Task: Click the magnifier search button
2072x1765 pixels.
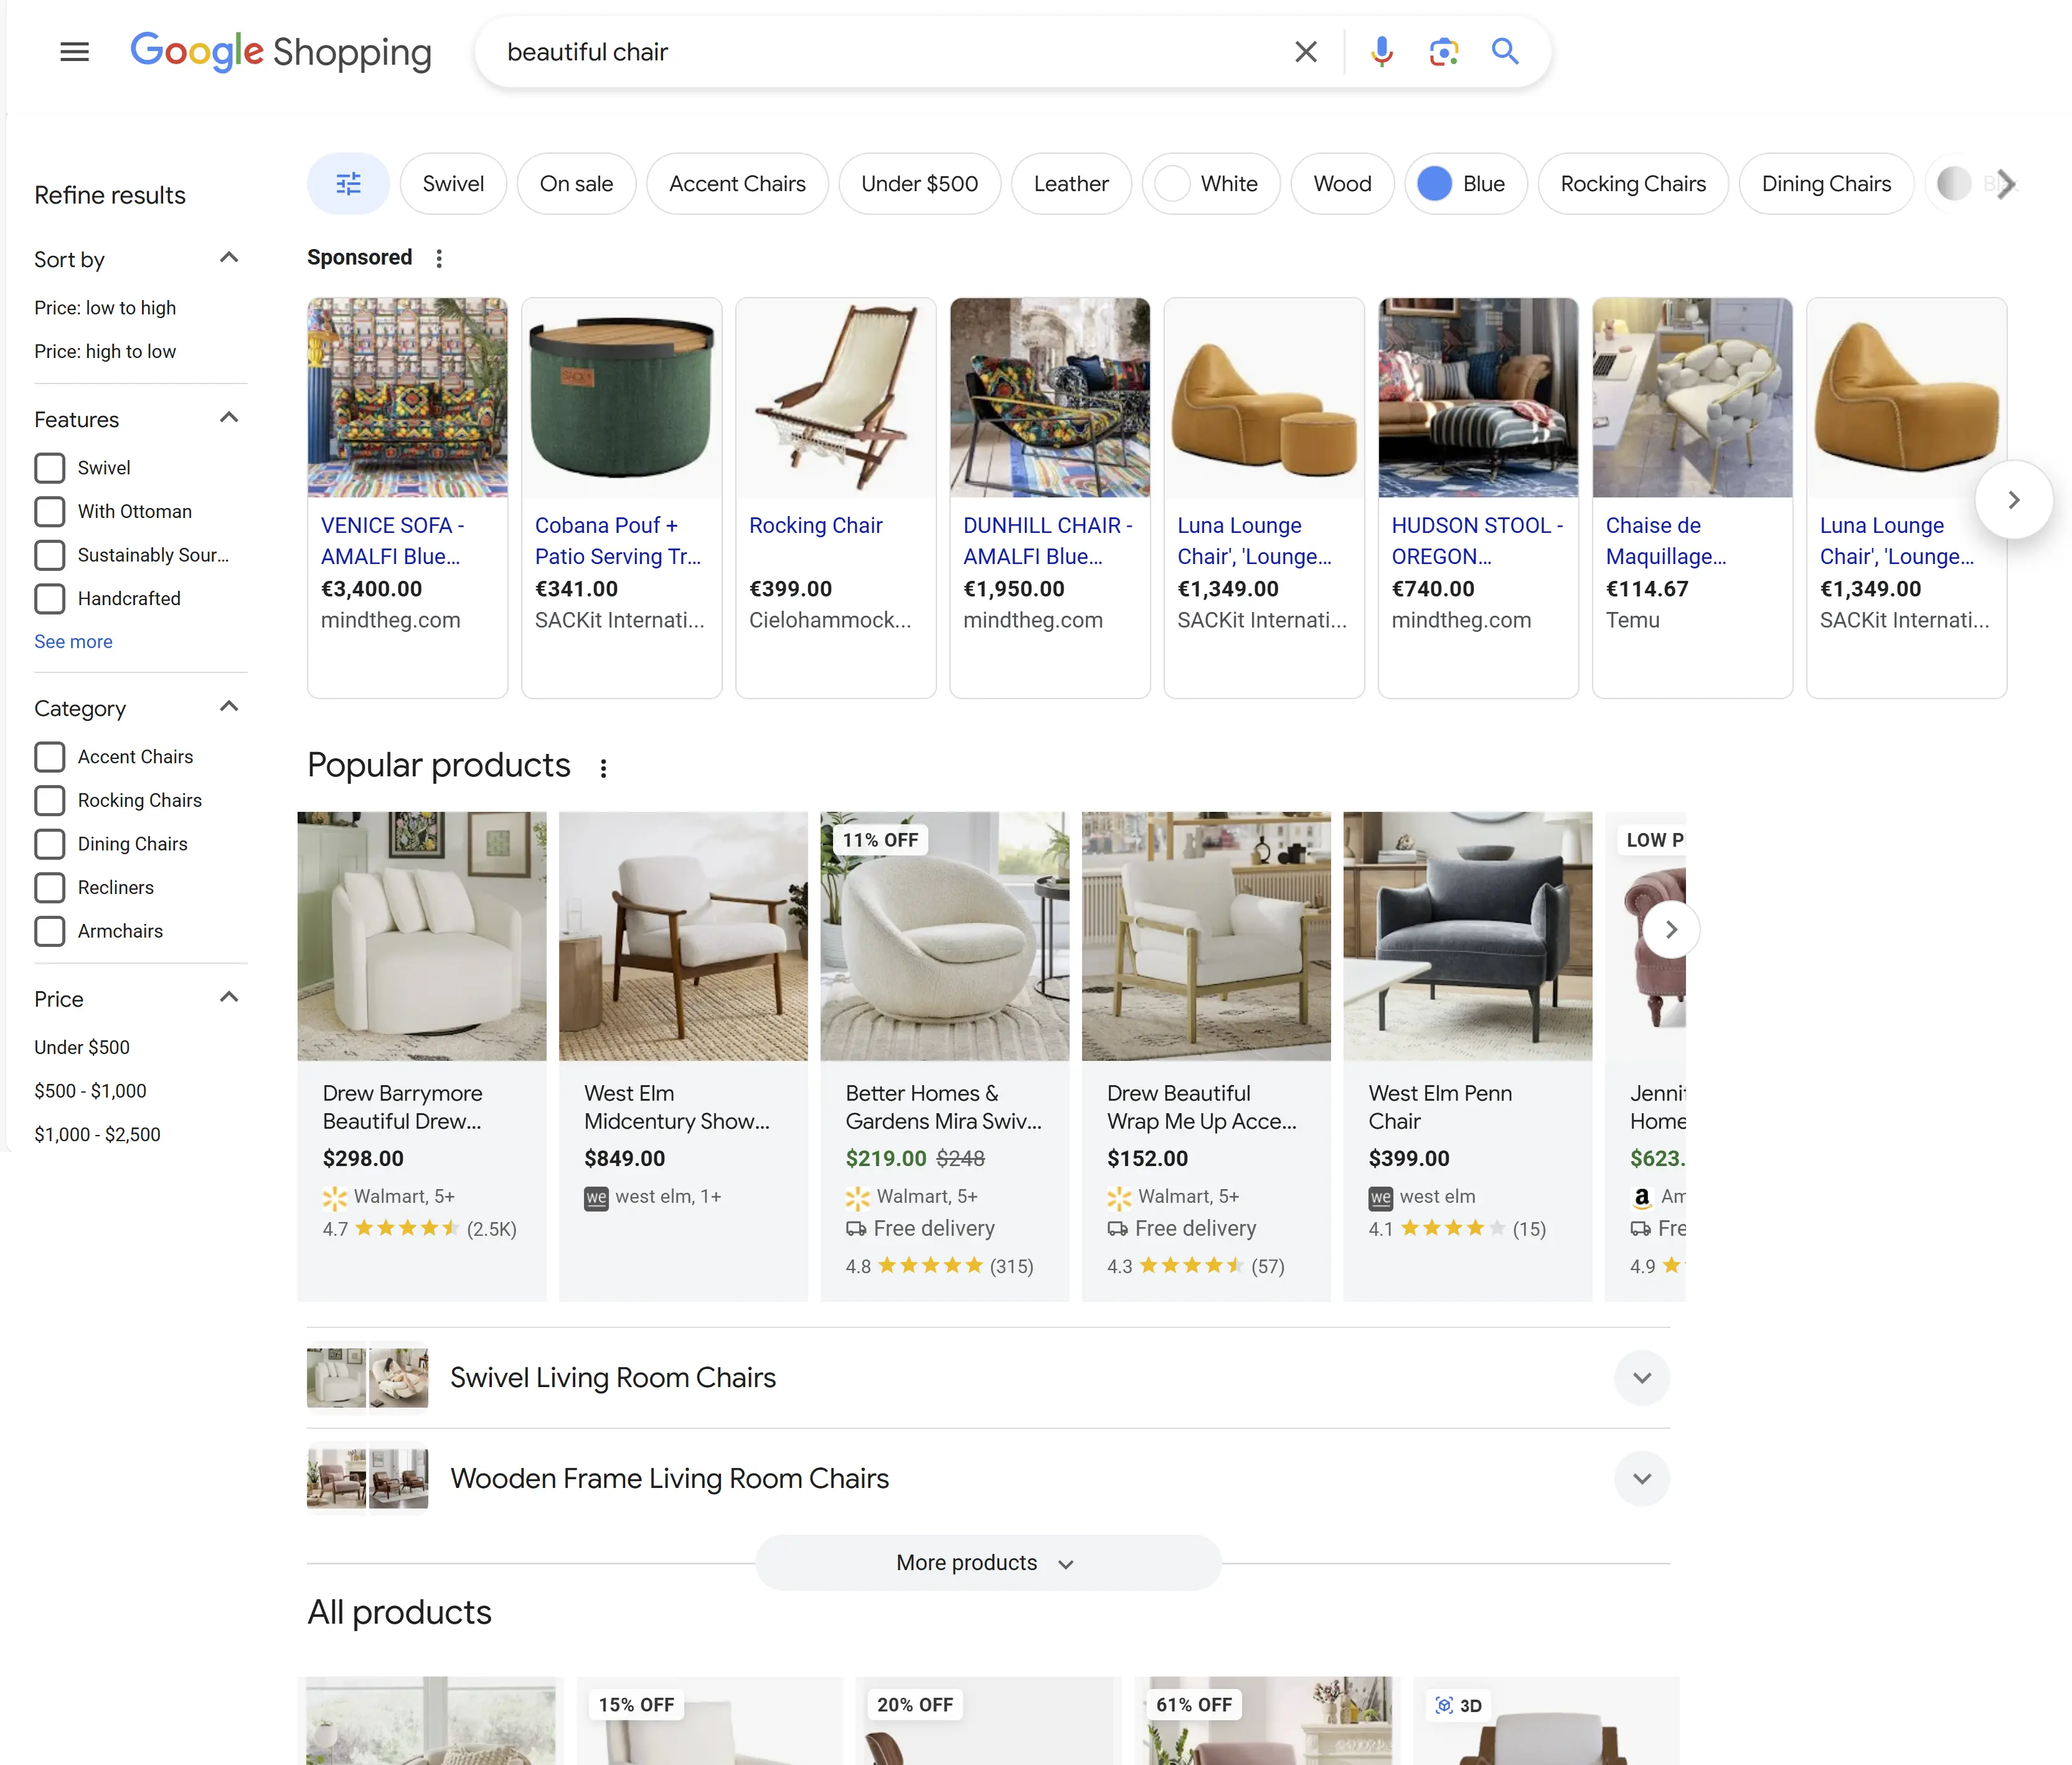Action: tap(1505, 52)
